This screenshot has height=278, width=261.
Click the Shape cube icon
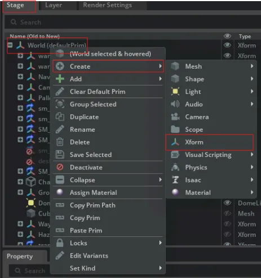click(175, 79)
